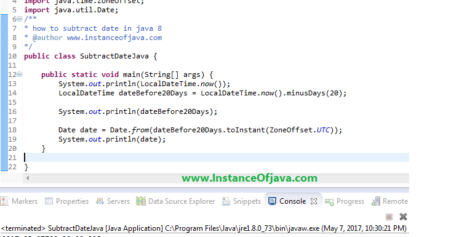Click the Remove Launch console X icon
Screen dimensions: 451x237
[x=403, y=217]
